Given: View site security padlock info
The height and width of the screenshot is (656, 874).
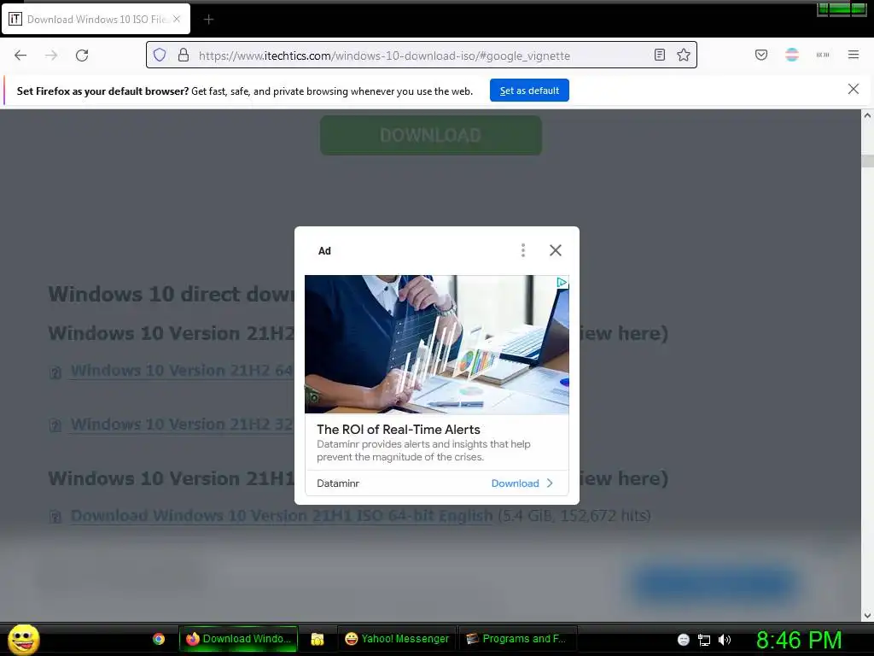Looking at the screenshot, I should pyautogui.click(x=184, y=55).
